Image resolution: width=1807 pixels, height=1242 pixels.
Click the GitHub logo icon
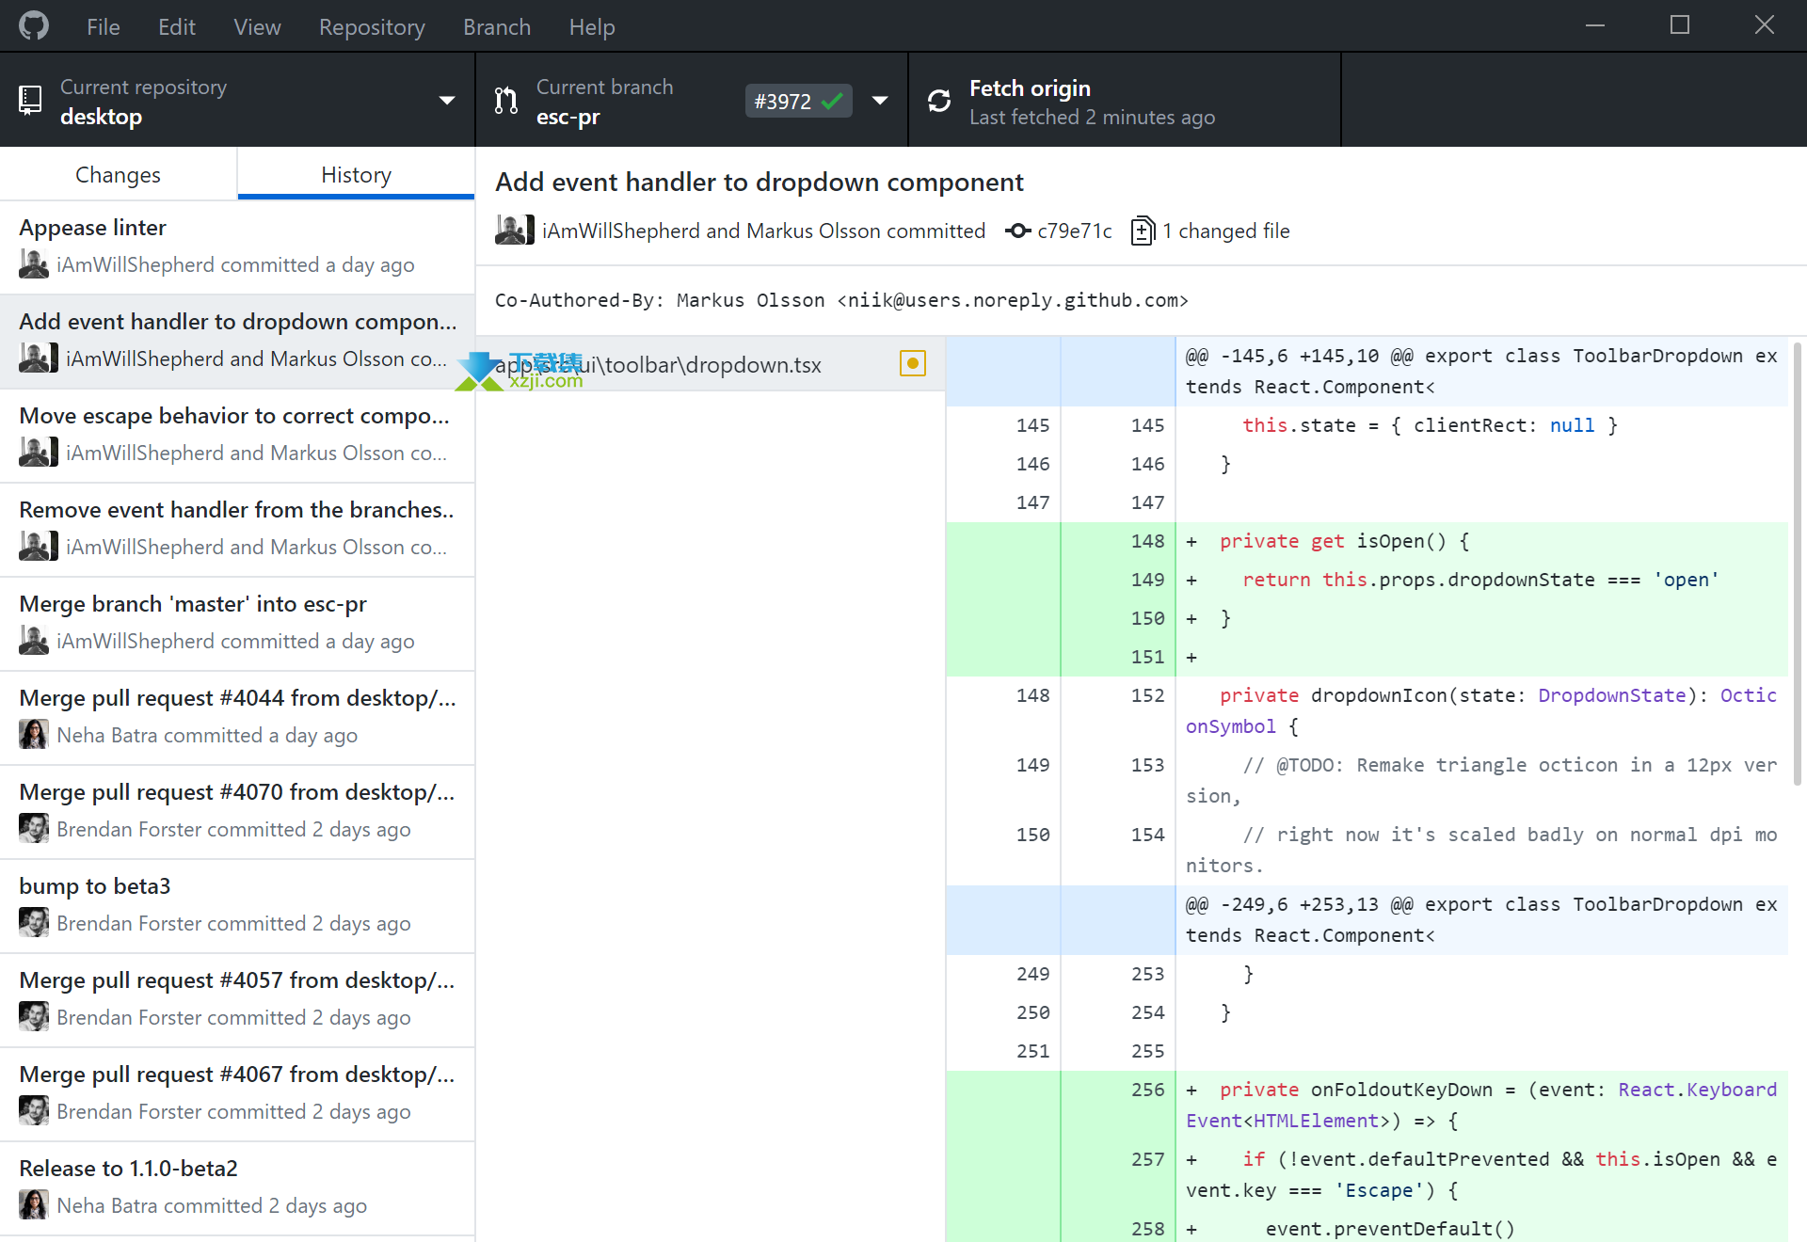click(x=34, y=26)
